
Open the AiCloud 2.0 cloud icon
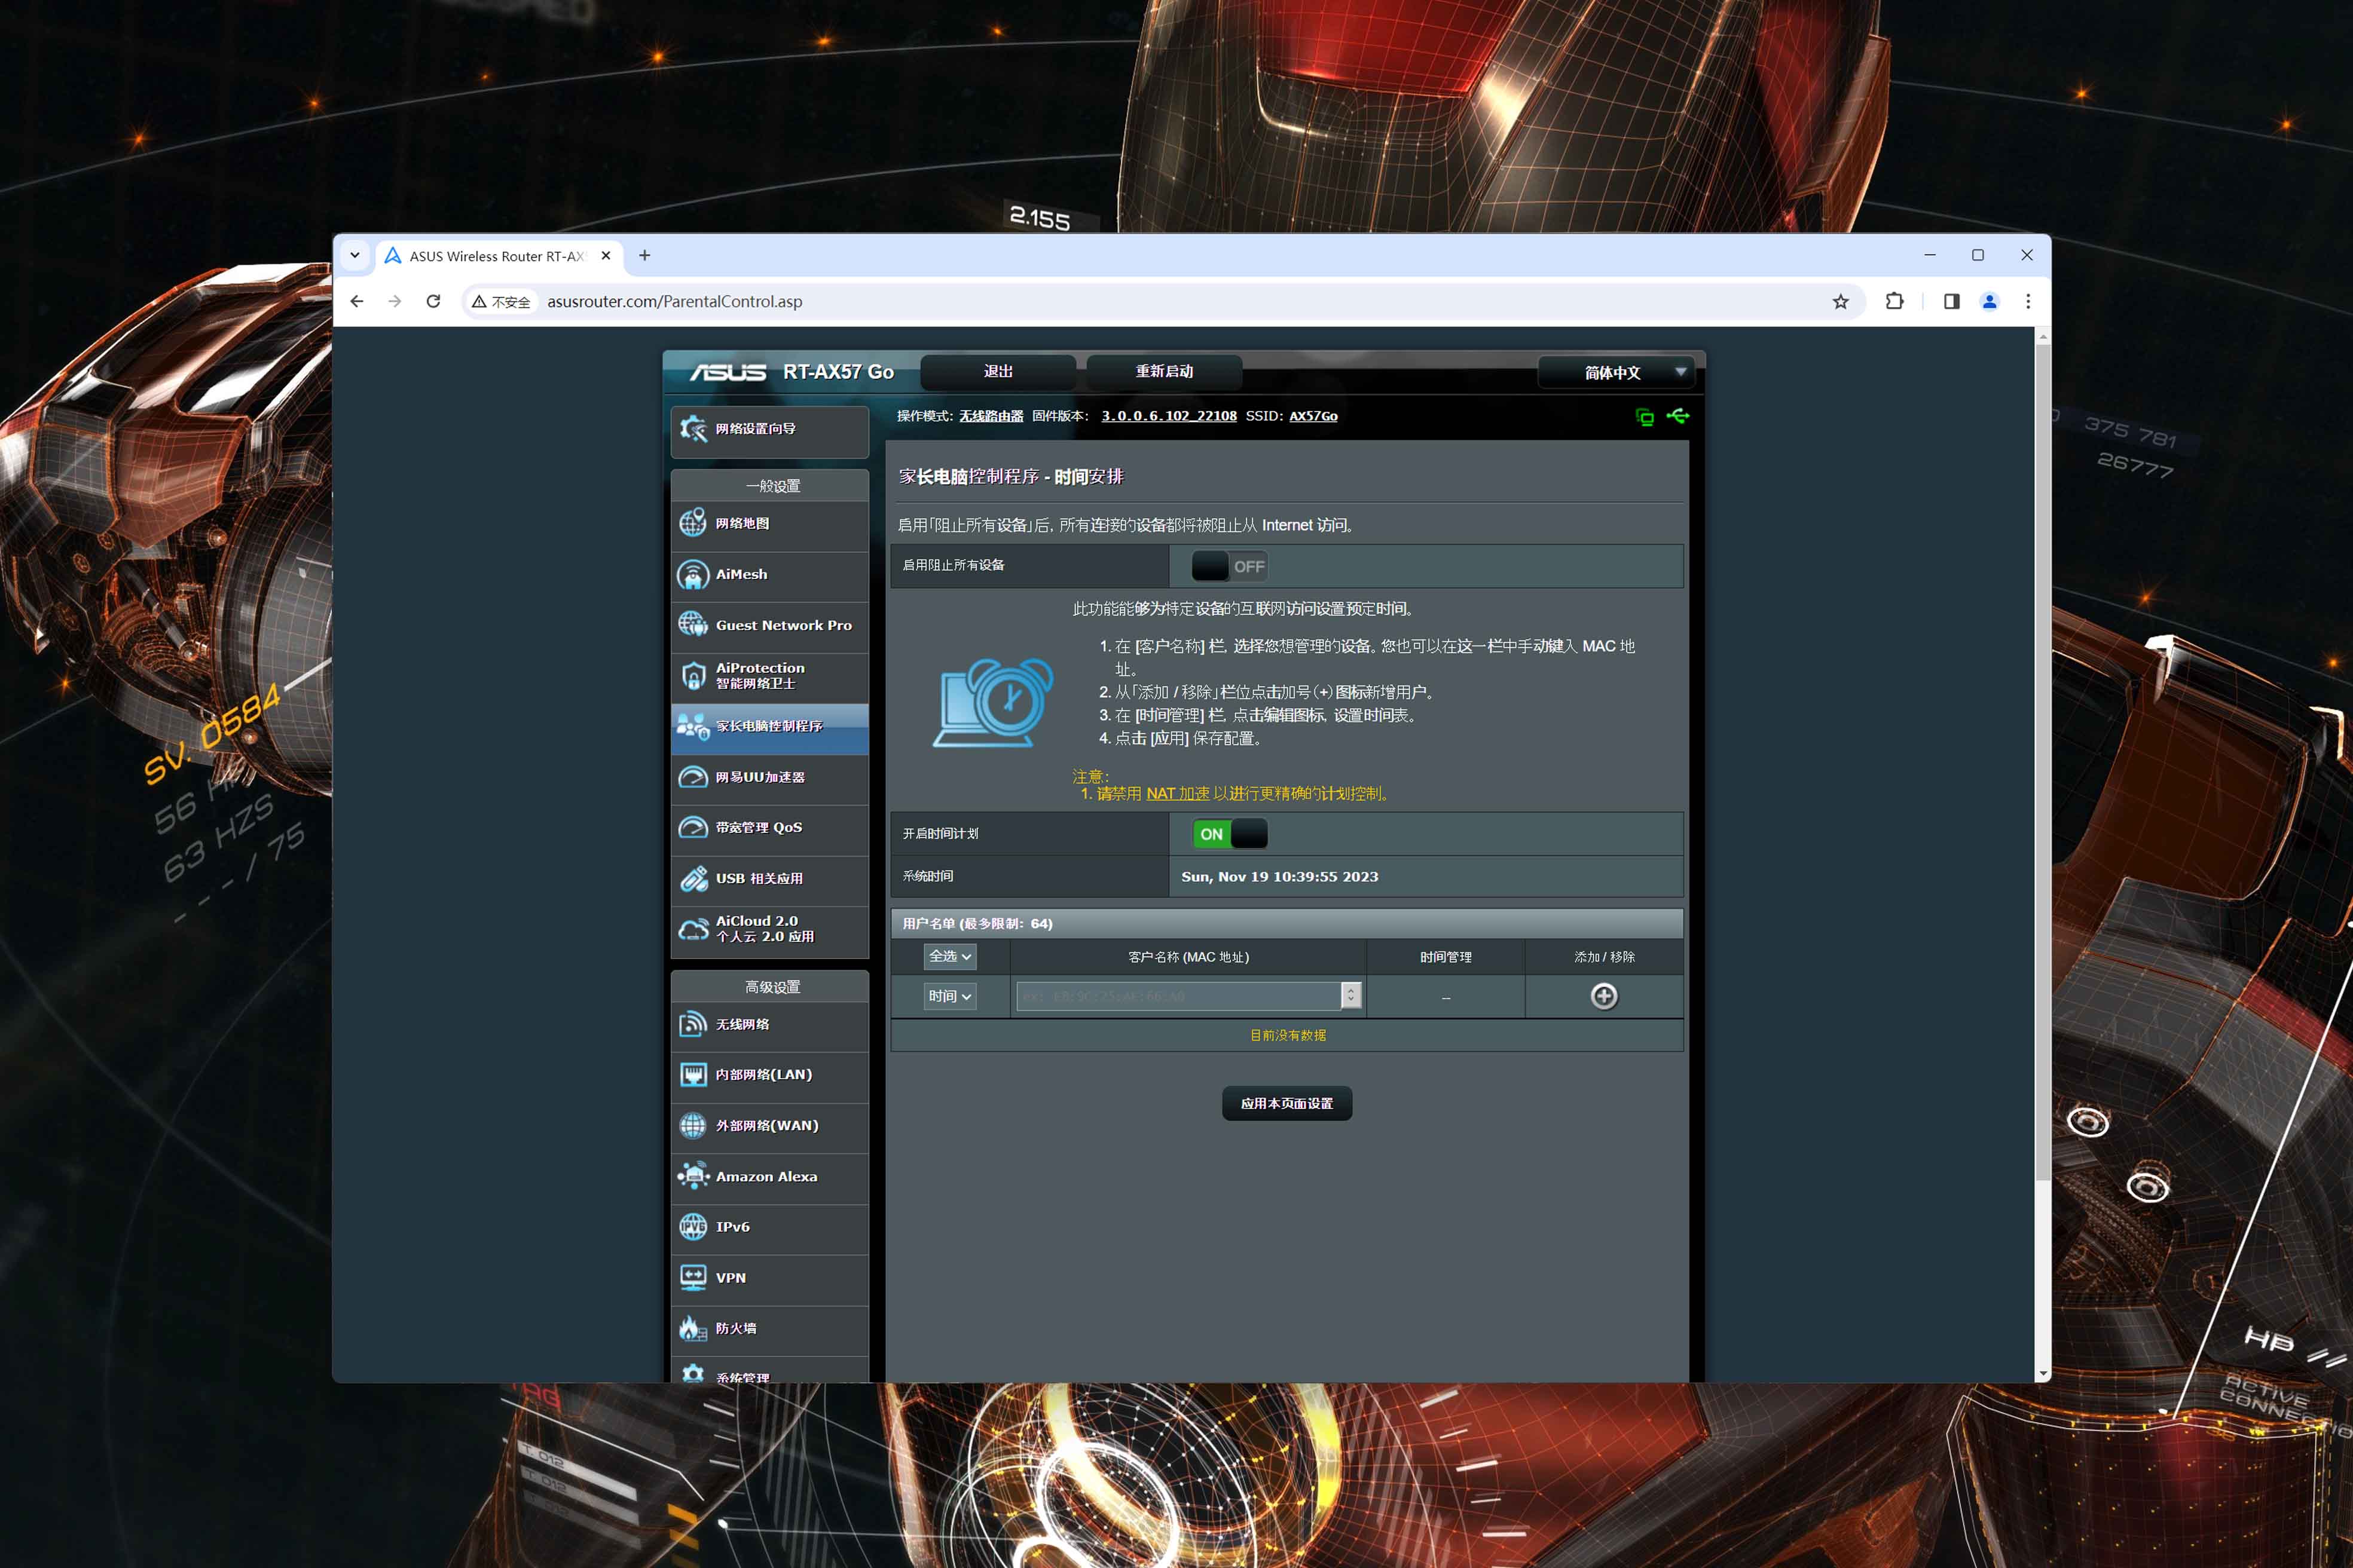[693, 929]
